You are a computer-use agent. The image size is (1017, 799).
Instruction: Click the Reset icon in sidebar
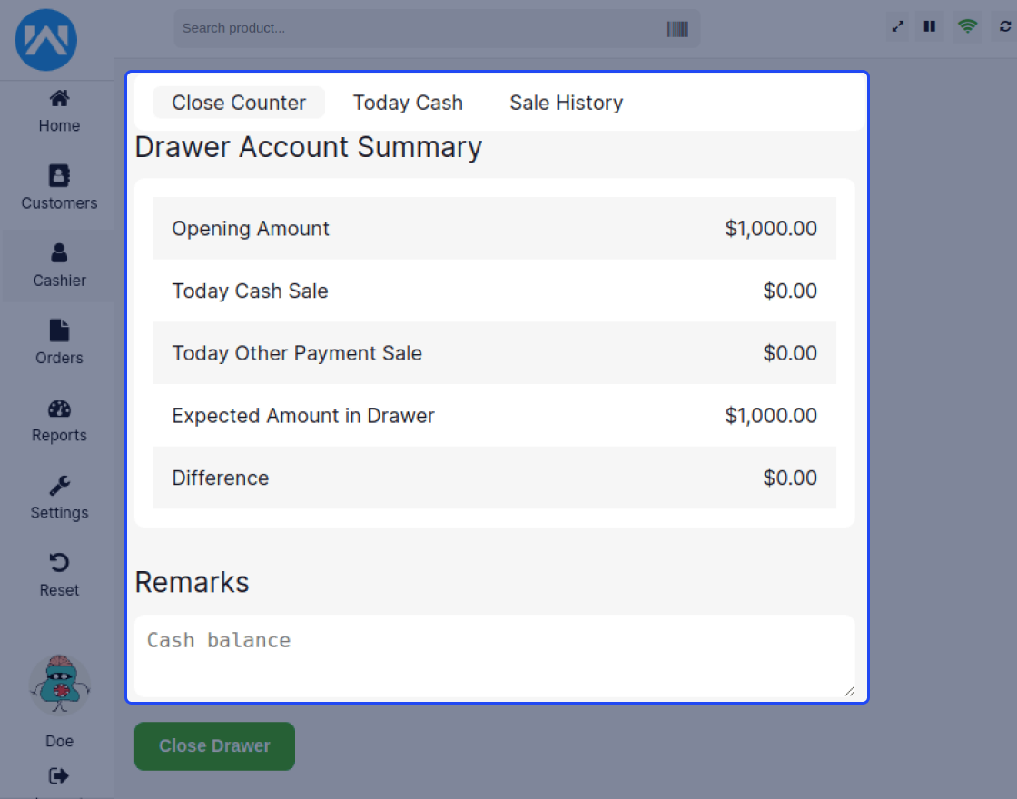click(x=58, y=574)
